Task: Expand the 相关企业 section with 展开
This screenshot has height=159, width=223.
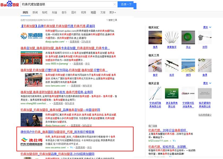Action: pyautogui.click(x=207, y=83)
